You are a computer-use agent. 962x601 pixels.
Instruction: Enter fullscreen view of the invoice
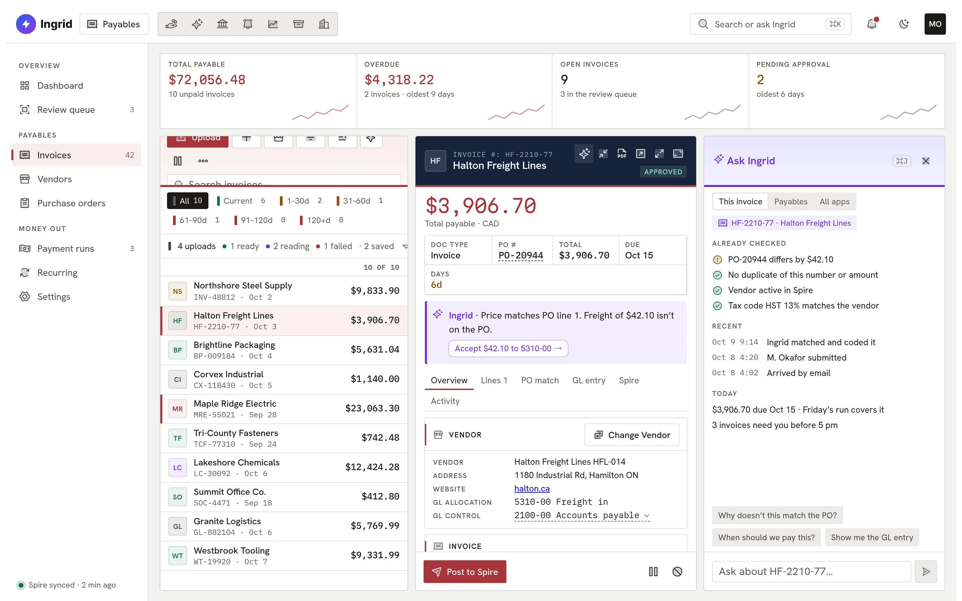click(x=678, y=154)
